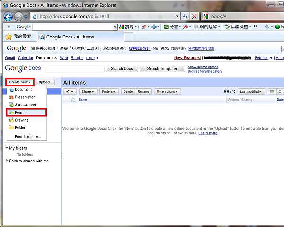Open the toolbar wrench settings icon

267,27
